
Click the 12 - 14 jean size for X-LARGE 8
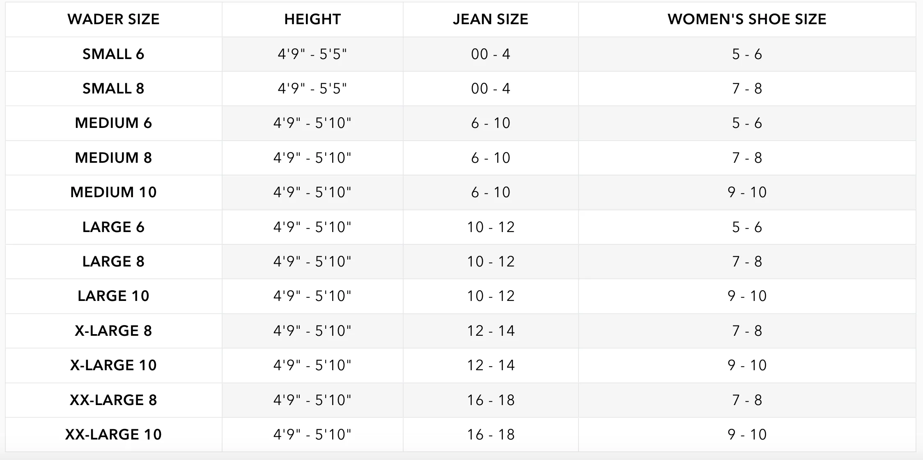(491, 331)
